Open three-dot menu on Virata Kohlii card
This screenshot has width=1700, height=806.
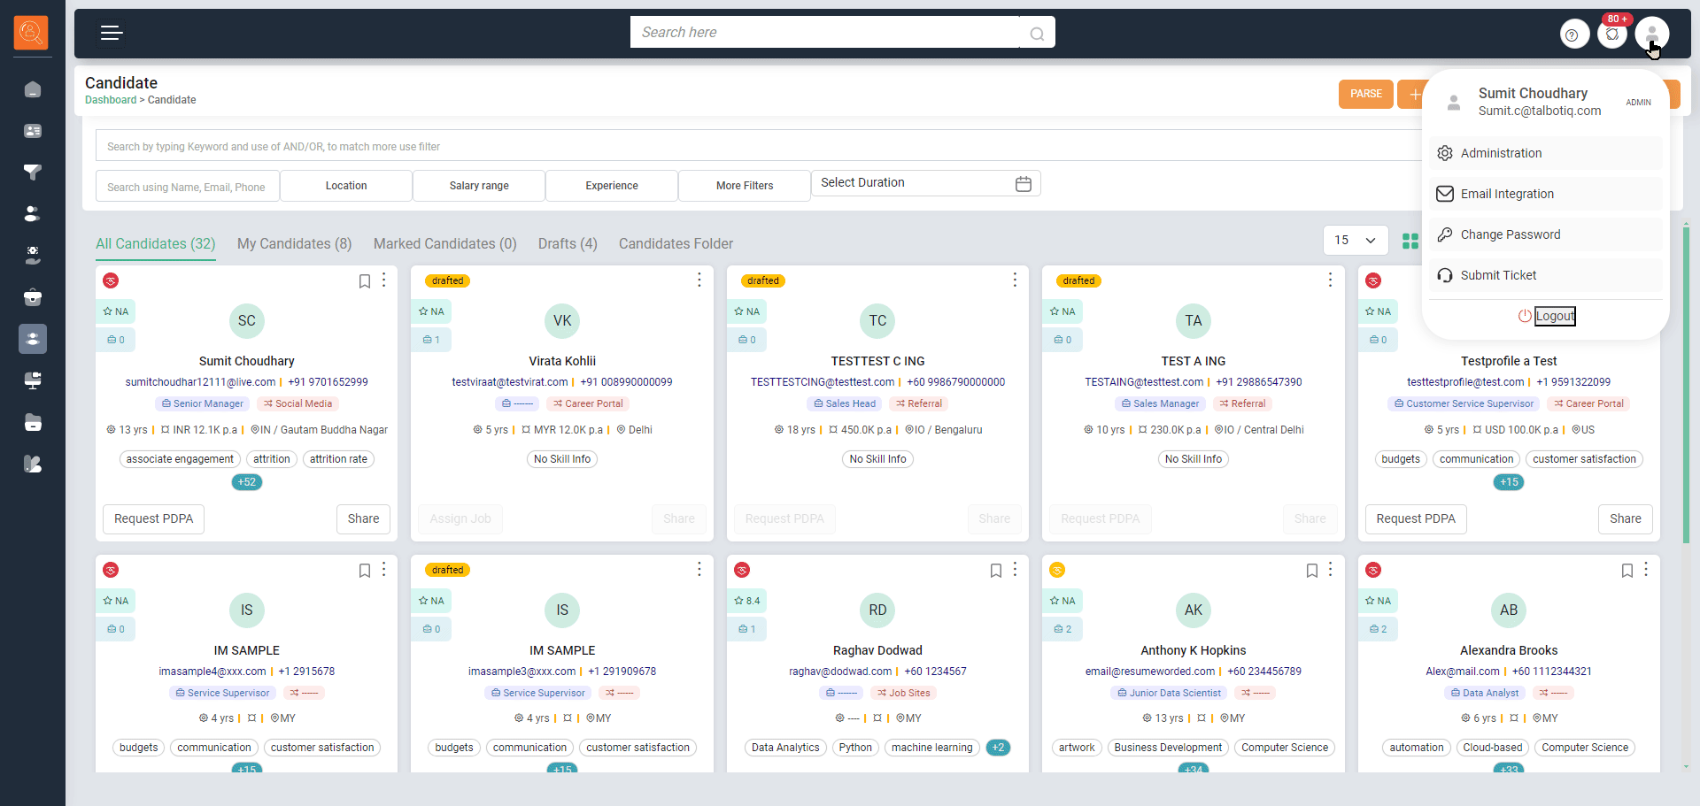pyautogui.click(x=699, y=280)
